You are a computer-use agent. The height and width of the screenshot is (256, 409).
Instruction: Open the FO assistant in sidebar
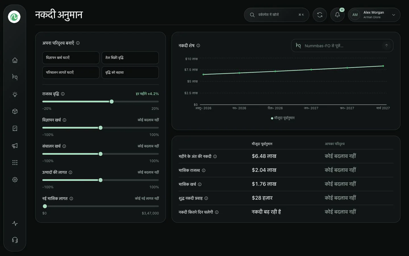(x=15, y=77)
